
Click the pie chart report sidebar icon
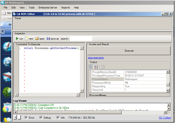7,107
